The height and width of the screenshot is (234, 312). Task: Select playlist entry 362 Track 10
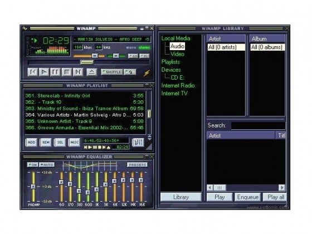tap(84, 102)
